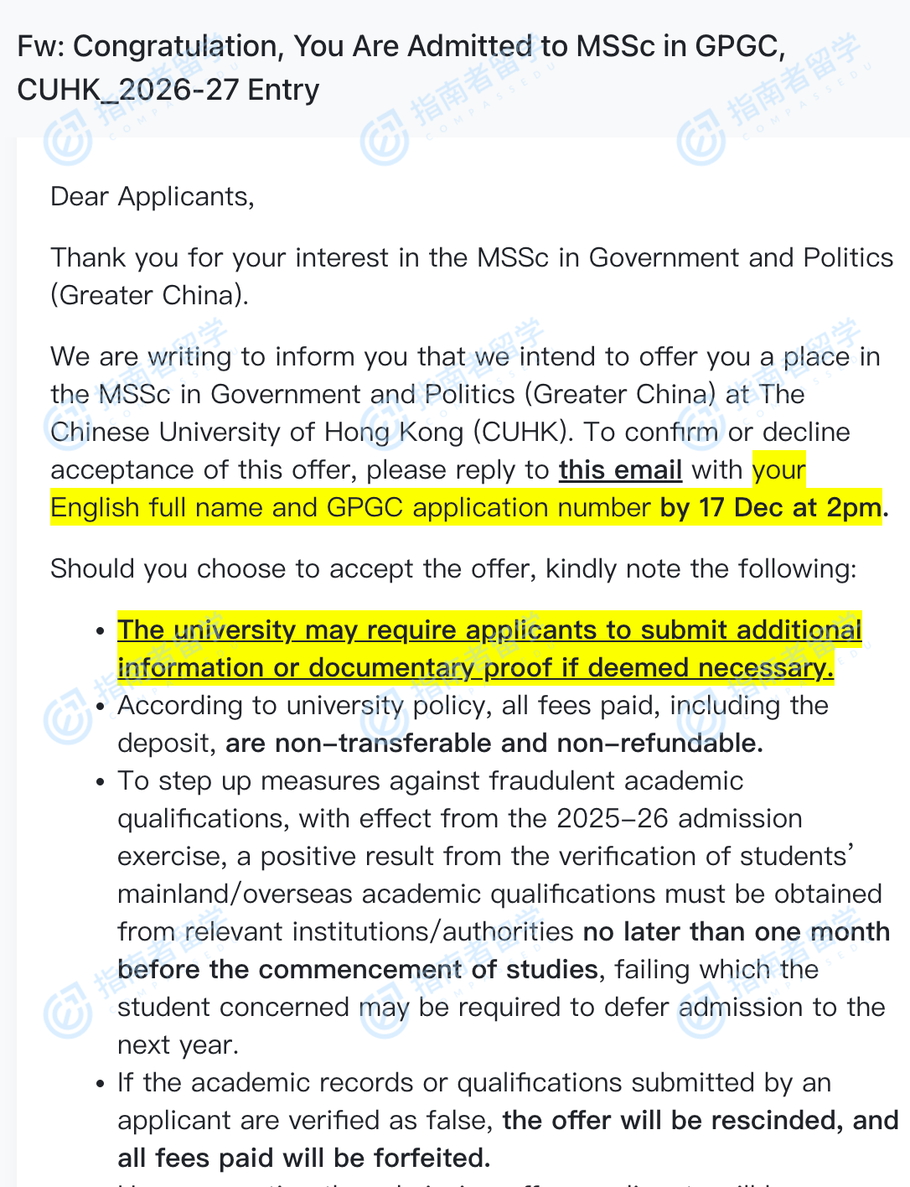Click the underlined "this email" link
The width and height of the screenshot is (910, 1187).
(620, 469)
